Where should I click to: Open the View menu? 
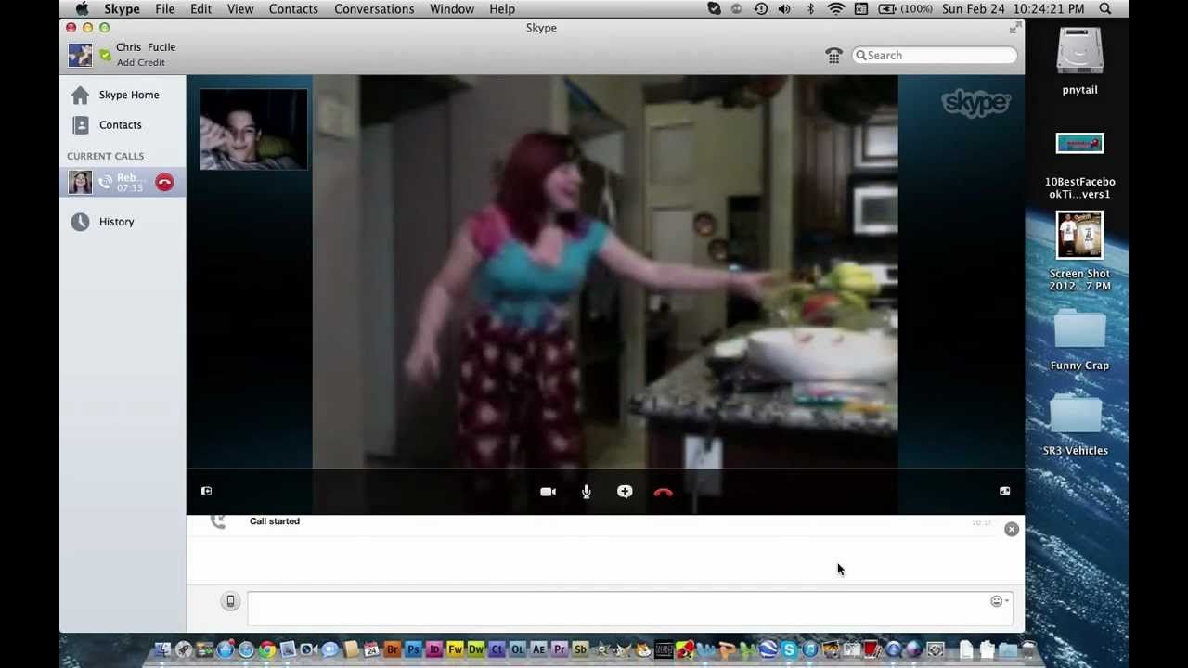point(240,9)
